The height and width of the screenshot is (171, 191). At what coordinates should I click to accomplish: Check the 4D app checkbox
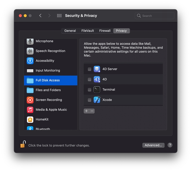pyautogui.click(x=90, y=80)
